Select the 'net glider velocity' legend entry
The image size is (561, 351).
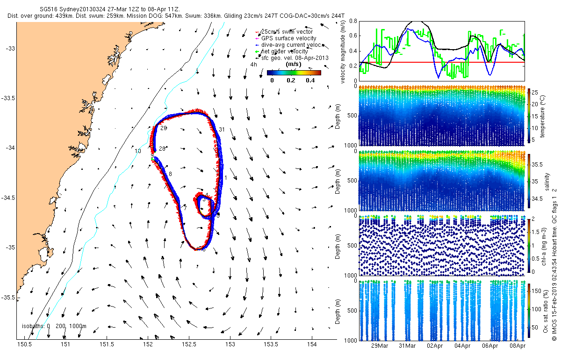click(281, 51)
